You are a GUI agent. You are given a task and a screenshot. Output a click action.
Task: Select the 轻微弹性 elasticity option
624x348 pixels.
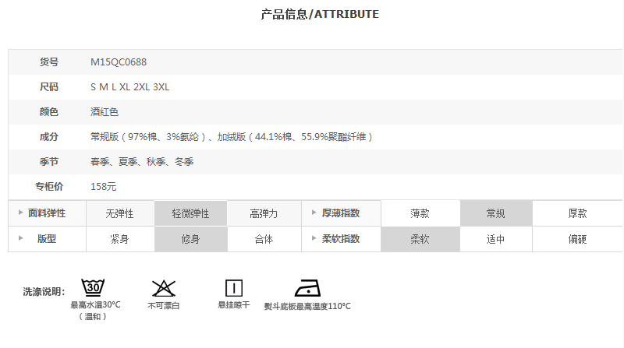[x=190, y=213]
